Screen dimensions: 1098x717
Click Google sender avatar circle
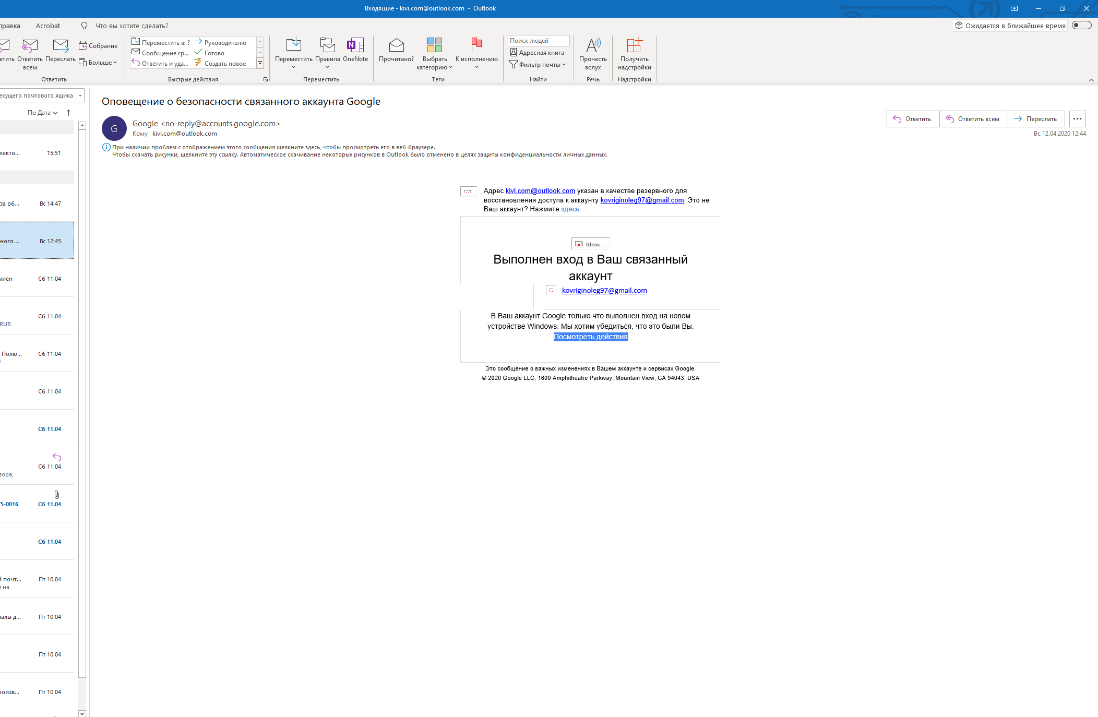click(x=114, y=128)
